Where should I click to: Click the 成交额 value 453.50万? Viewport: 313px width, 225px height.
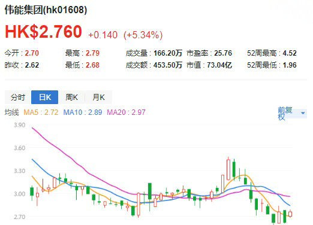168,65
